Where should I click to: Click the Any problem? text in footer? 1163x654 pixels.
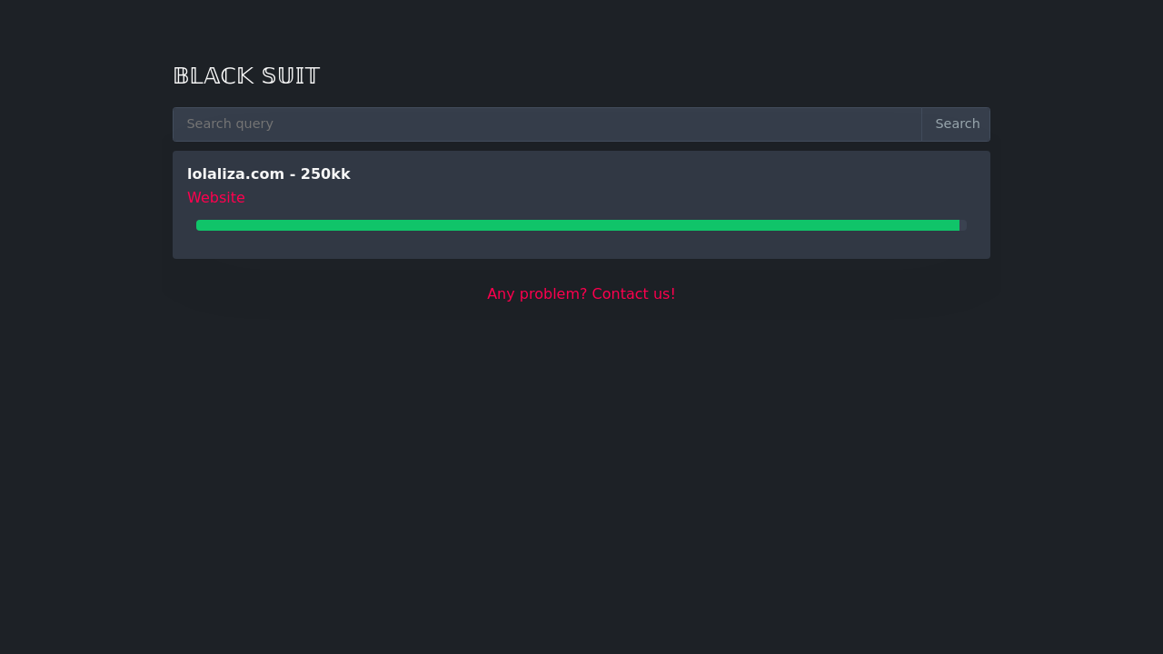[x=537, y=294]
